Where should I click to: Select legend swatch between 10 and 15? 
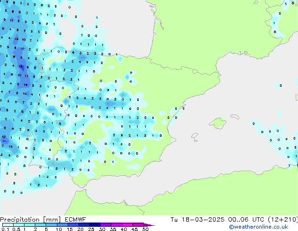pyautogui.click(x=63, y=225)
